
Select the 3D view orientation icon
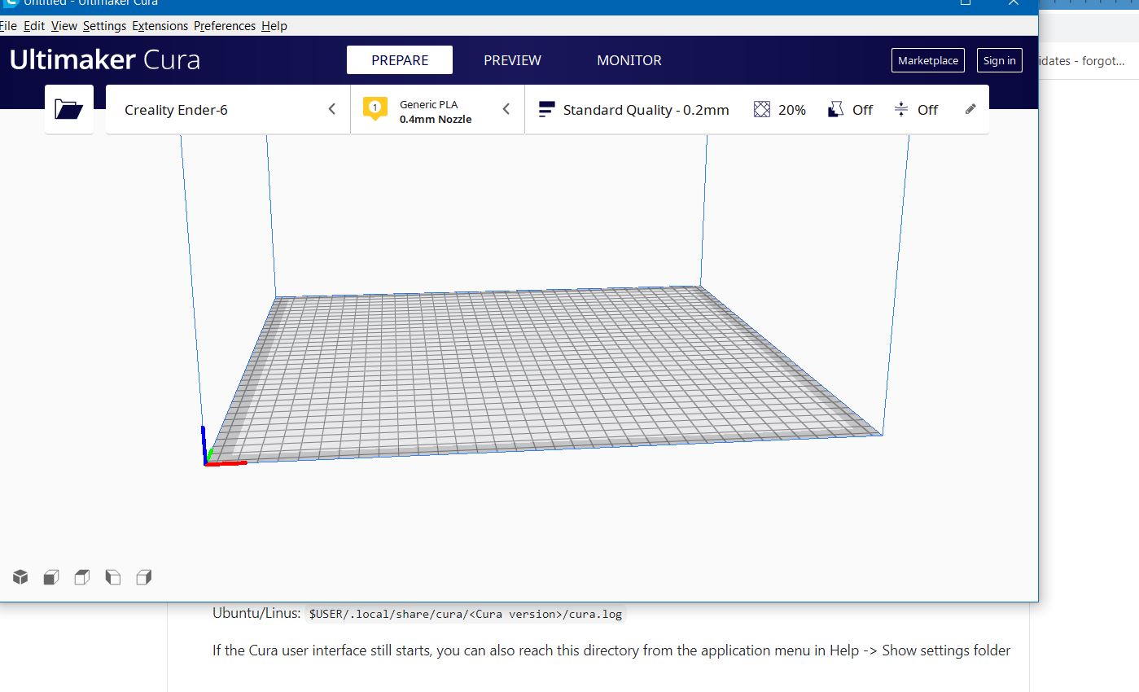point(20,576)
